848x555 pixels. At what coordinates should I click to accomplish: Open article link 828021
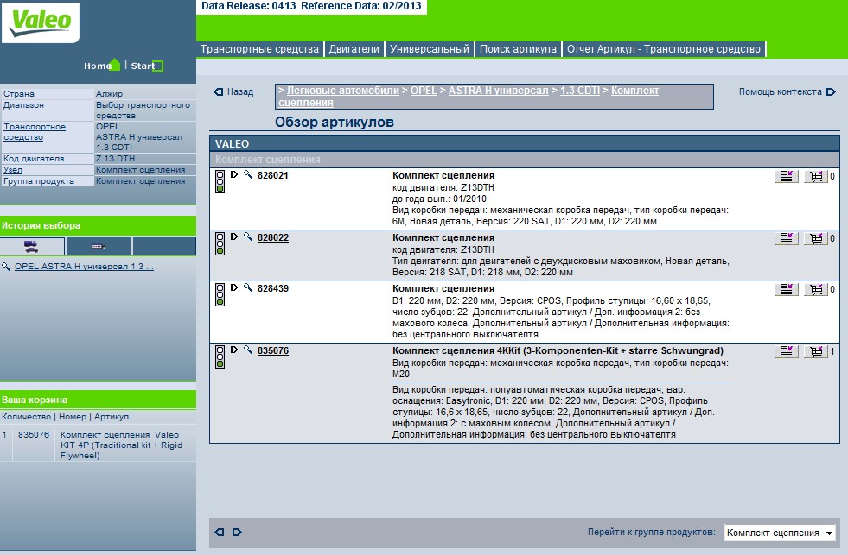pos(273,175)
